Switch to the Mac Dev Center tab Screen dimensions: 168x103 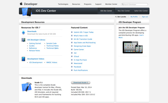124,11
